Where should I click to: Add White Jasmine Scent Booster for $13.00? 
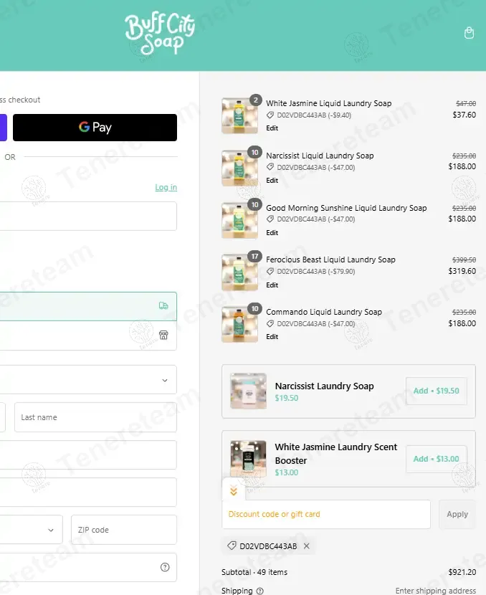click(436, 459)
